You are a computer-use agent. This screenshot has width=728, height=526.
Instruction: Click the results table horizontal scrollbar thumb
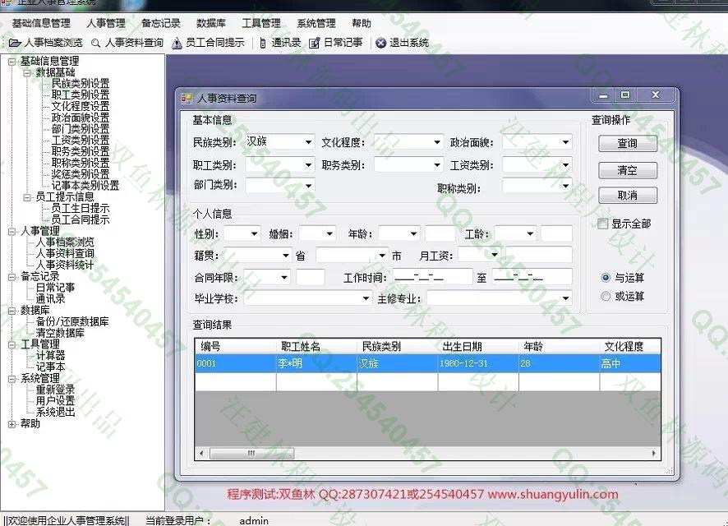coord(251,453)
